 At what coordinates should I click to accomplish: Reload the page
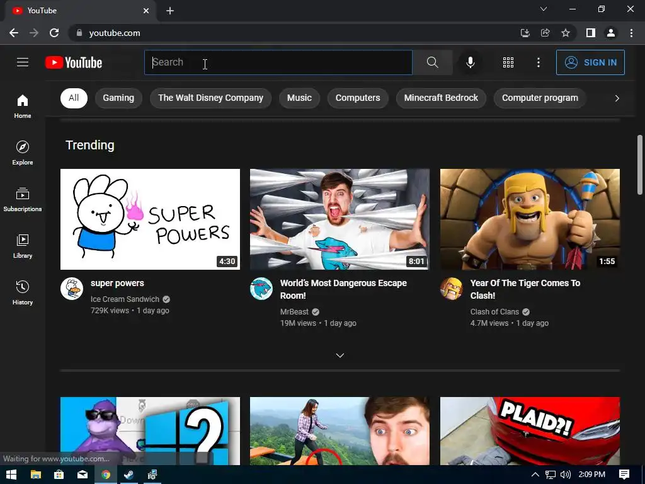coord(54,33)
